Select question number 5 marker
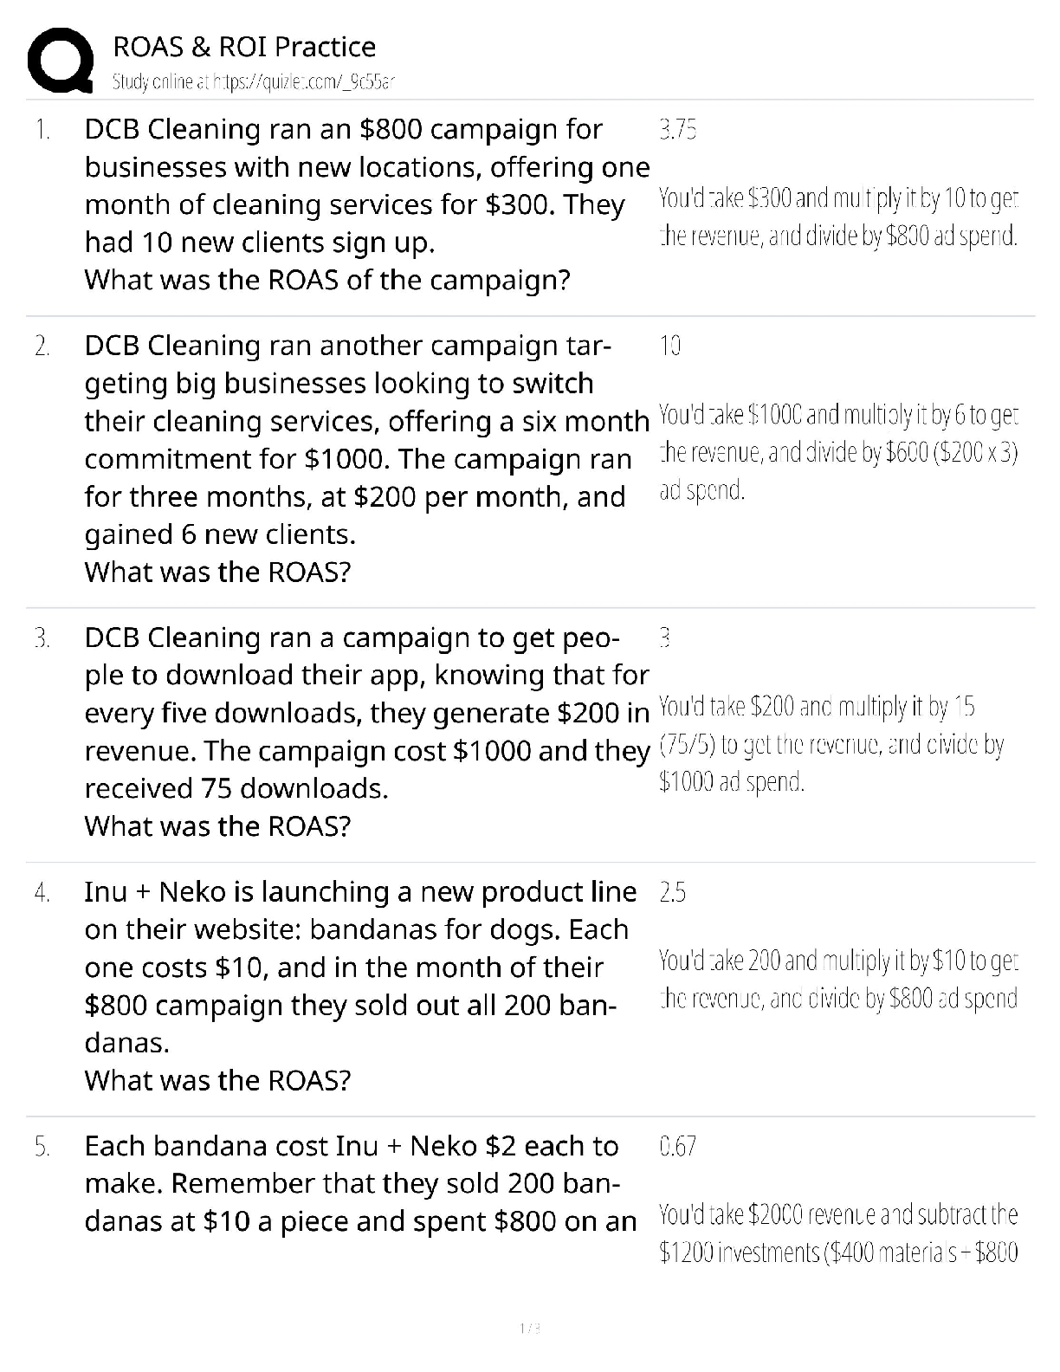This screenshot has height=1372, width=1060. tap(42, 1147)
